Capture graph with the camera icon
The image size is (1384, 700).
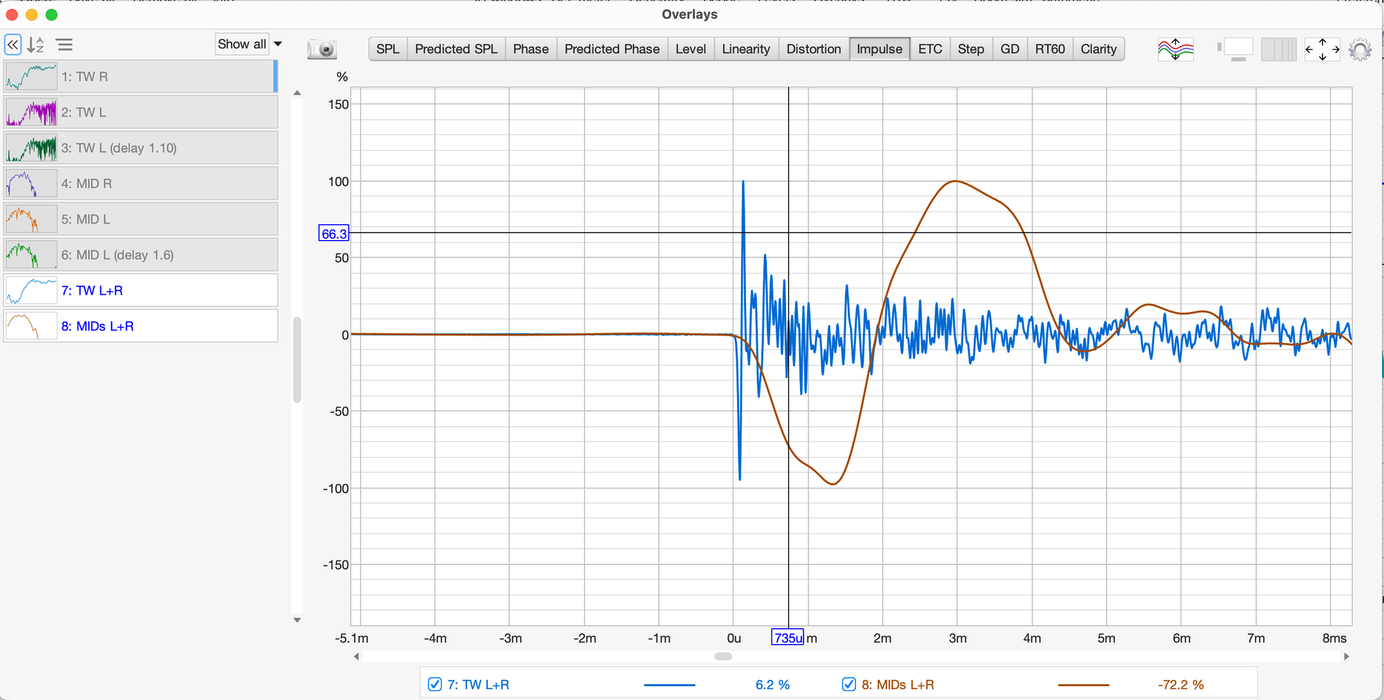click(322, 49)
